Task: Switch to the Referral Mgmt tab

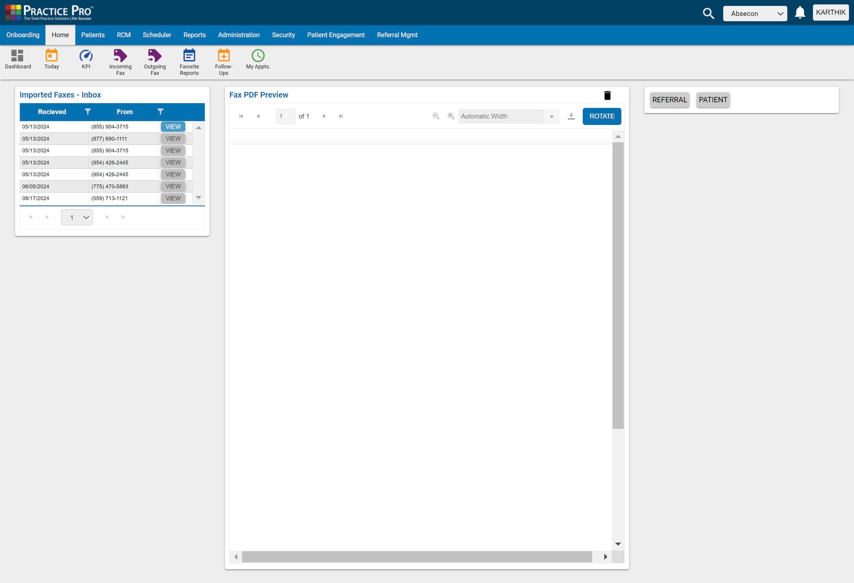Action: tap(397, 35)
